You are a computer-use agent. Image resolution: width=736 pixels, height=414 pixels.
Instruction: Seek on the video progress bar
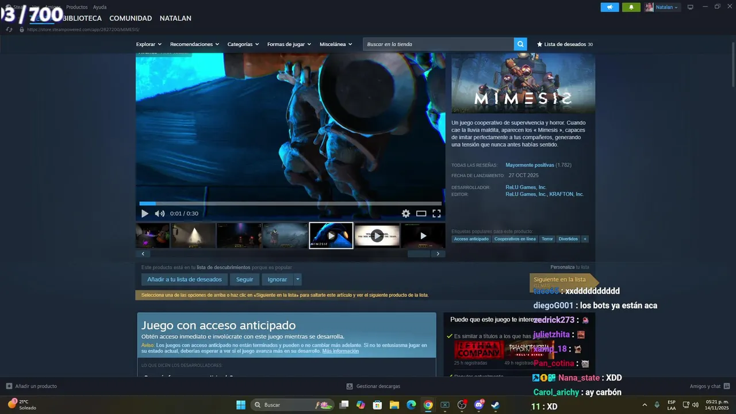coord(290,203)
